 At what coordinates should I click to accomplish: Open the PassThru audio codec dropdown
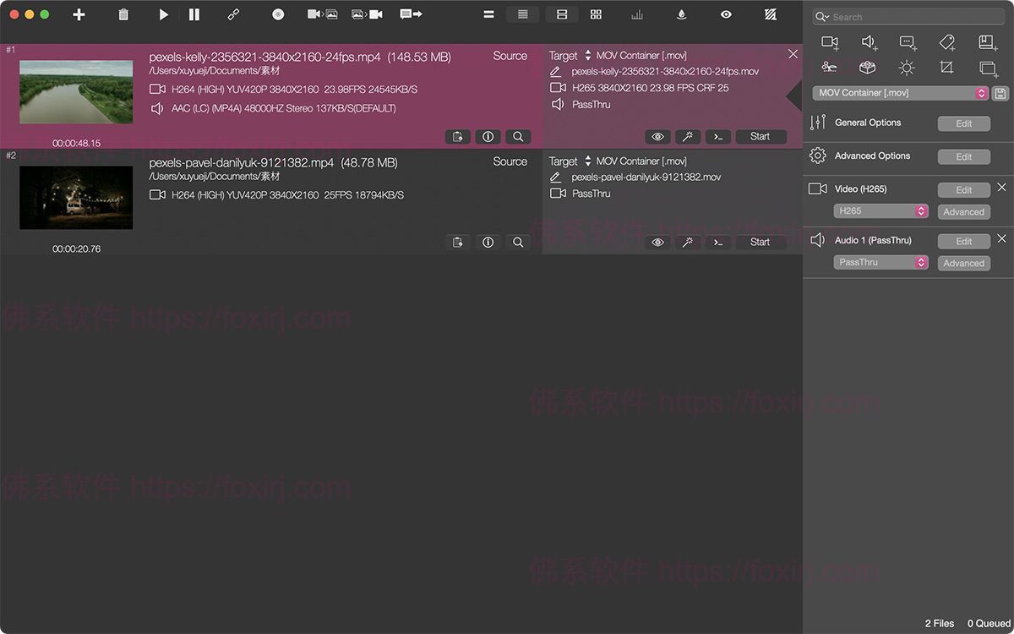pyautogui.click(x=880, y=263)
